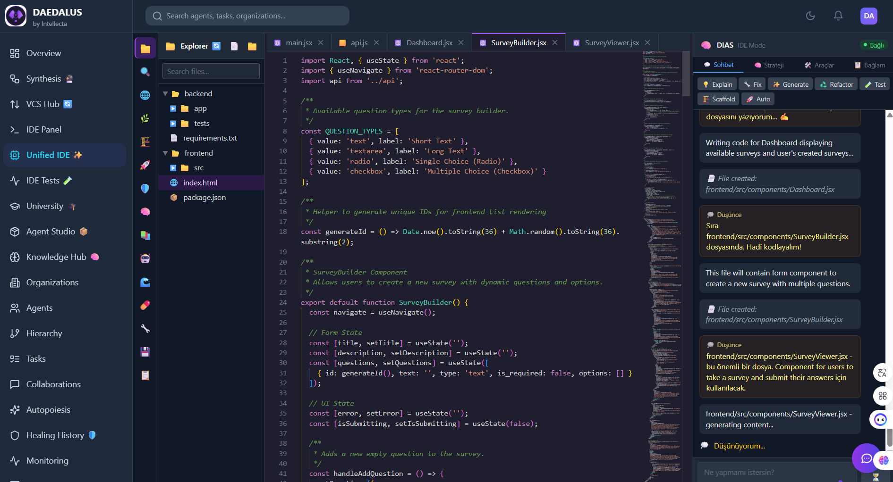Click the Test button in DIAS panel
Image resolution: width=893 pixels, height=482 pixels.
pyautogui.click(x=875, y=84)
